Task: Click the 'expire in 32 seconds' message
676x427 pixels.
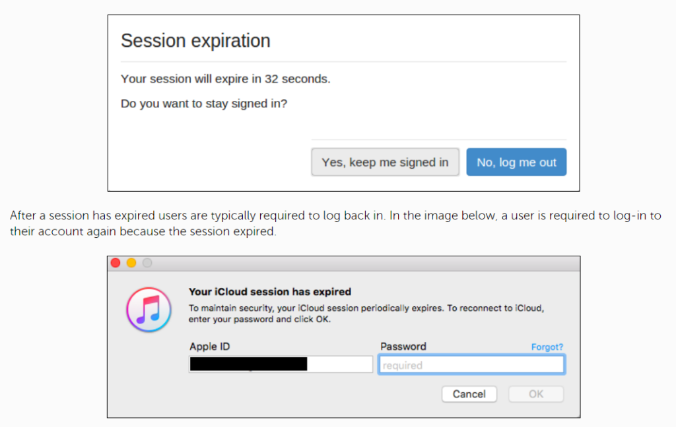Action: (x=225, y=79)
